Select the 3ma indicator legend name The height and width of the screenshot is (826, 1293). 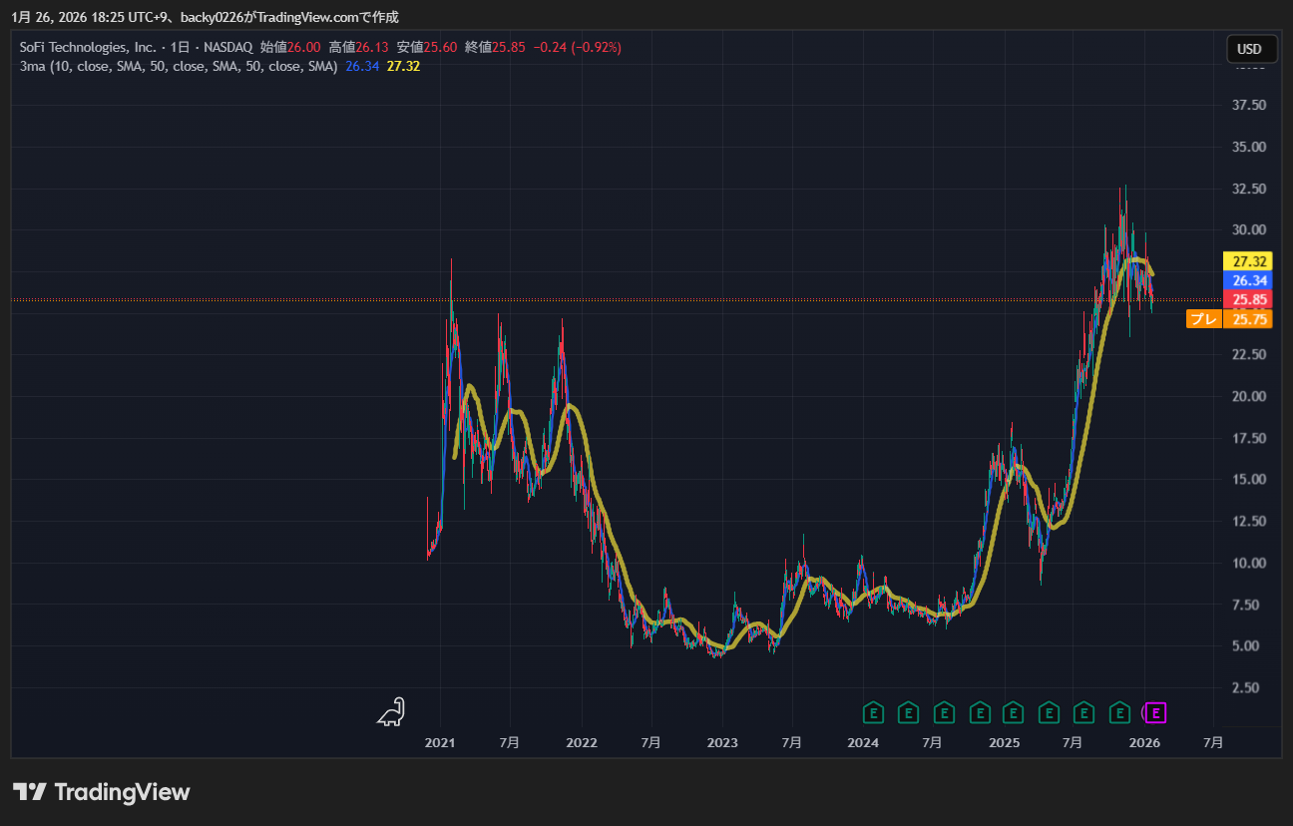click(x=30, y=66)
